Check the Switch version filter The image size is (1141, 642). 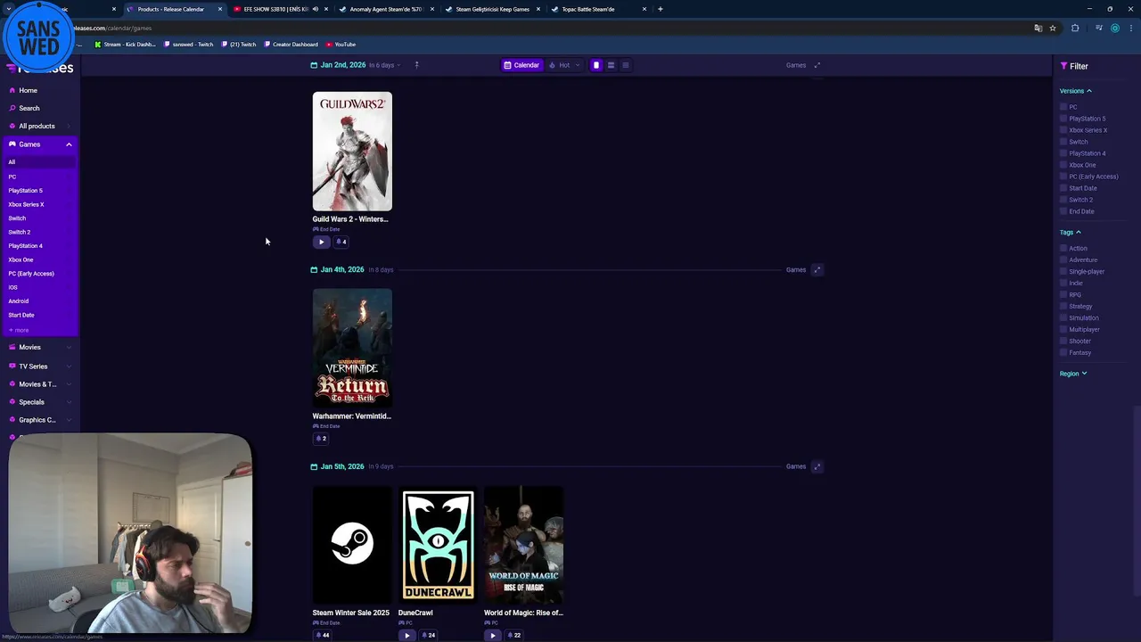coord(1063,142)
